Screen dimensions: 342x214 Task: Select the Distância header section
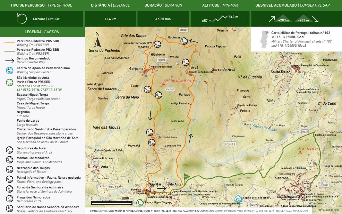point(110,6)
